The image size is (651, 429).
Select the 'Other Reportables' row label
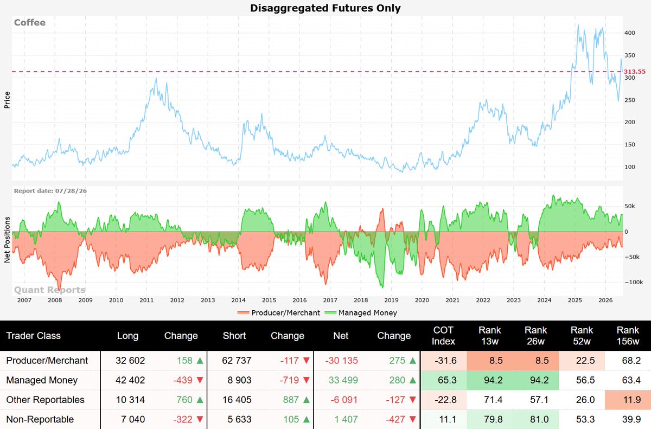[x=45, y=400]
